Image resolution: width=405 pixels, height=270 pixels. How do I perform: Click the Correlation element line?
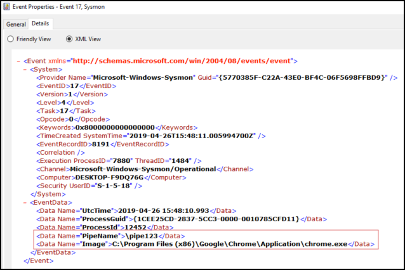coord(60,152)
